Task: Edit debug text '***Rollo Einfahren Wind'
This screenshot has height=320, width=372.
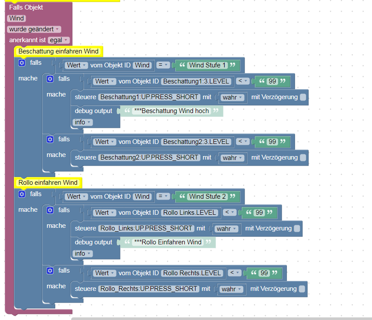Action: click(168, 242)
